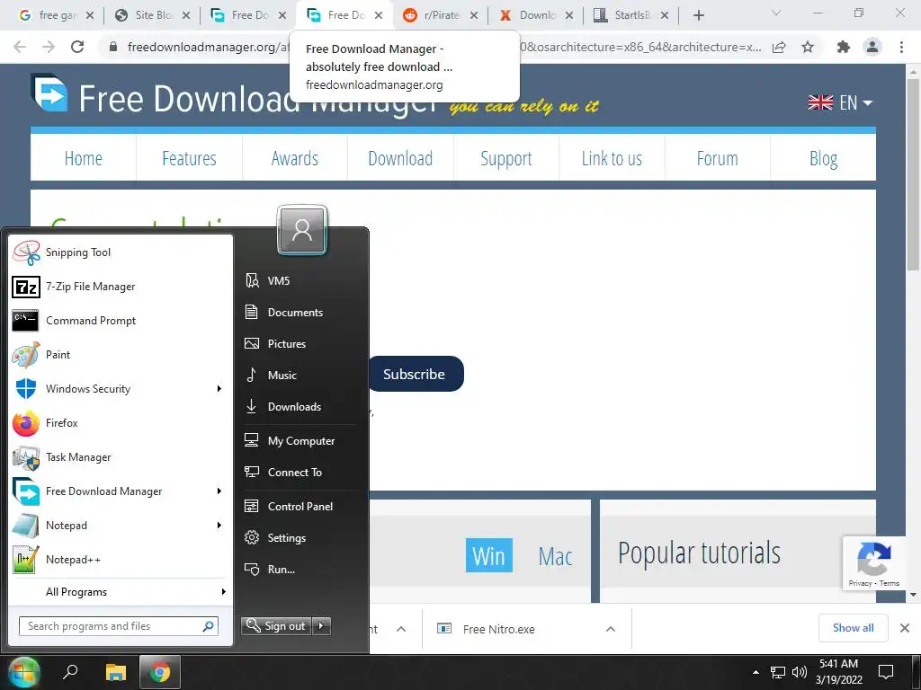Open Chrome three-dot menu
921x690 pixels.
point(901,47)
